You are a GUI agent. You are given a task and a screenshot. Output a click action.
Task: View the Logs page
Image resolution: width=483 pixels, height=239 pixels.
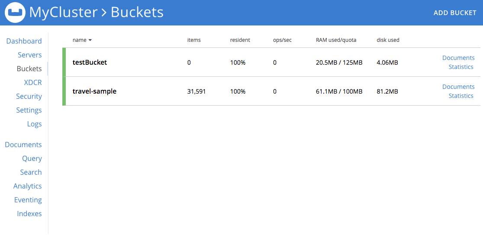[34, 124]
